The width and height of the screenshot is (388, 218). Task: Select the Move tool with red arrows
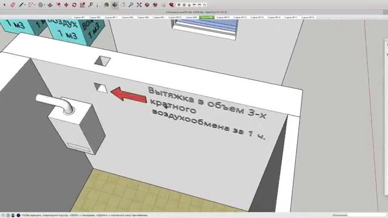[66, 5]
